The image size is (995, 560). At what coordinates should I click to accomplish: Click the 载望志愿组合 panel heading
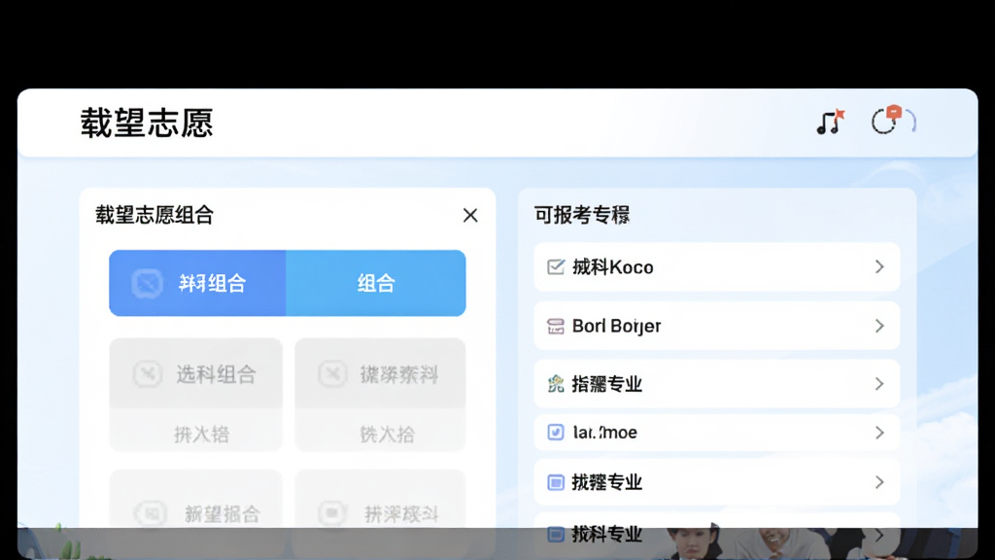tap(154, 215)
